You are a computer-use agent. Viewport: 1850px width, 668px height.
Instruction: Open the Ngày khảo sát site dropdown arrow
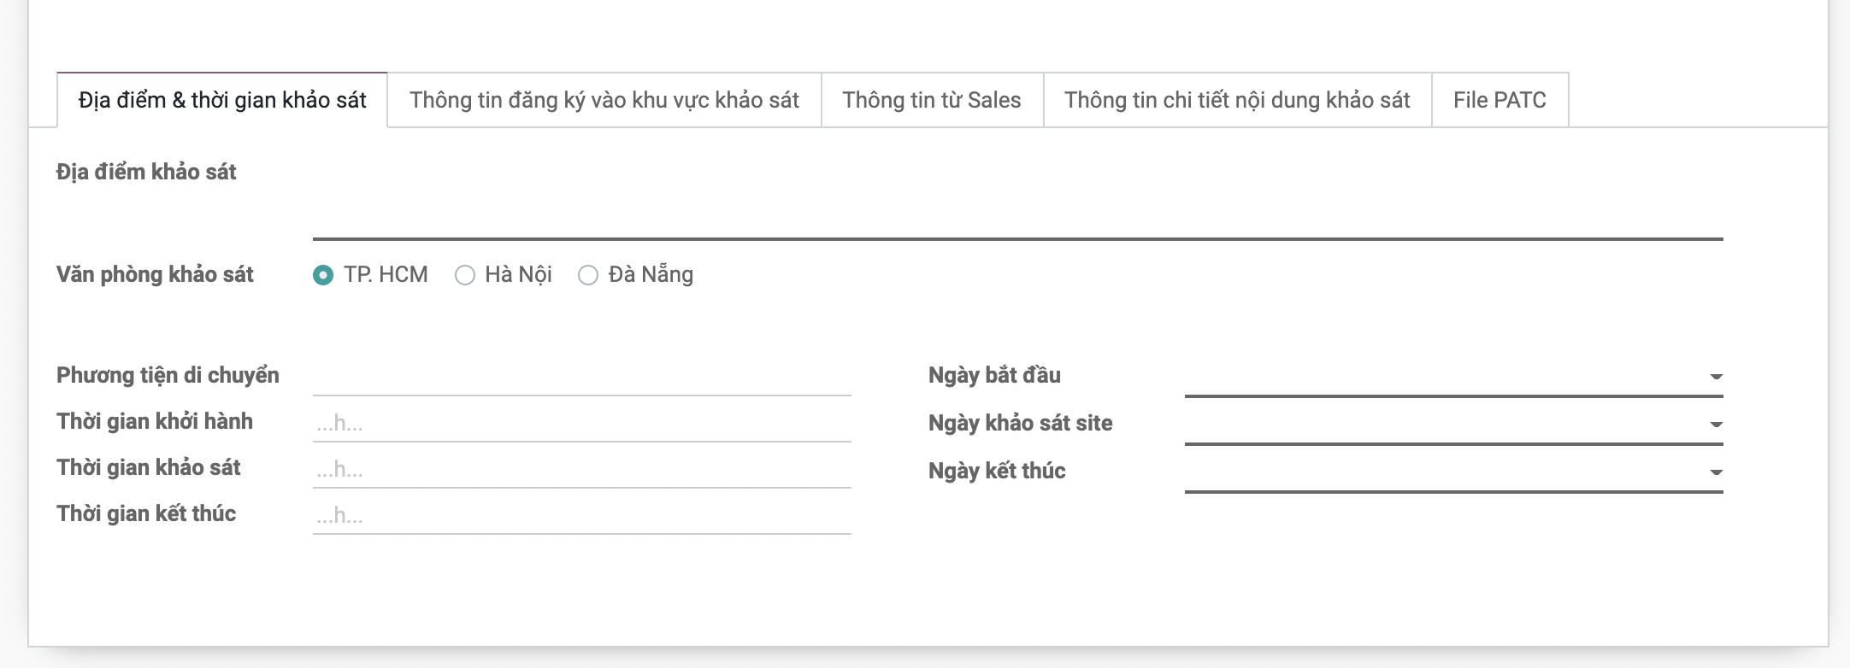1715,425
